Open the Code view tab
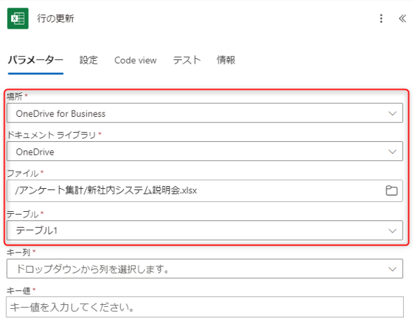The image size is (413, 330). 135,61
